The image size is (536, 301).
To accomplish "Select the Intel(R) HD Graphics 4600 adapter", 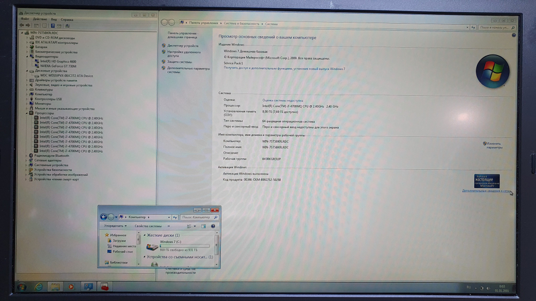I will (58, 61).
